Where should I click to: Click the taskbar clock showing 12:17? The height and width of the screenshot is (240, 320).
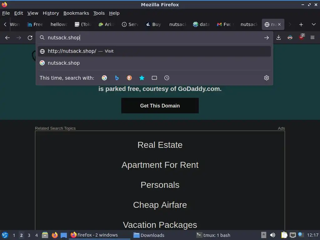[312, 235]
